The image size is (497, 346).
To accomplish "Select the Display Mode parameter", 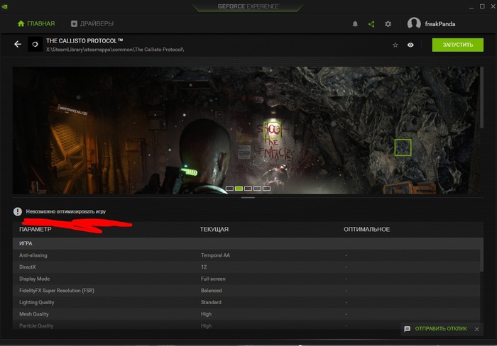I will [35, 279].
